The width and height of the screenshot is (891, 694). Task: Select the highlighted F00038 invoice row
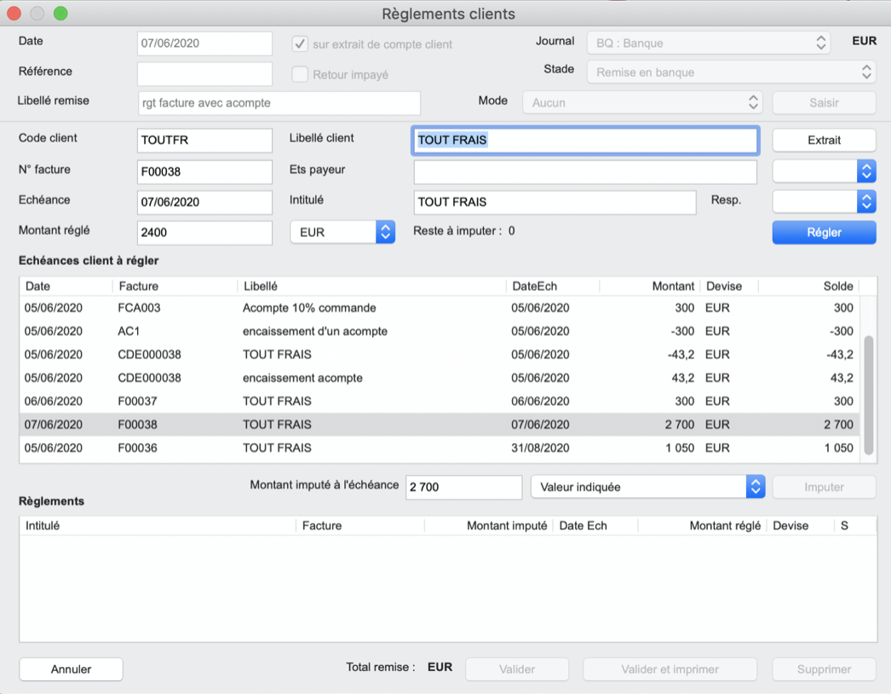tap(440, 425)
